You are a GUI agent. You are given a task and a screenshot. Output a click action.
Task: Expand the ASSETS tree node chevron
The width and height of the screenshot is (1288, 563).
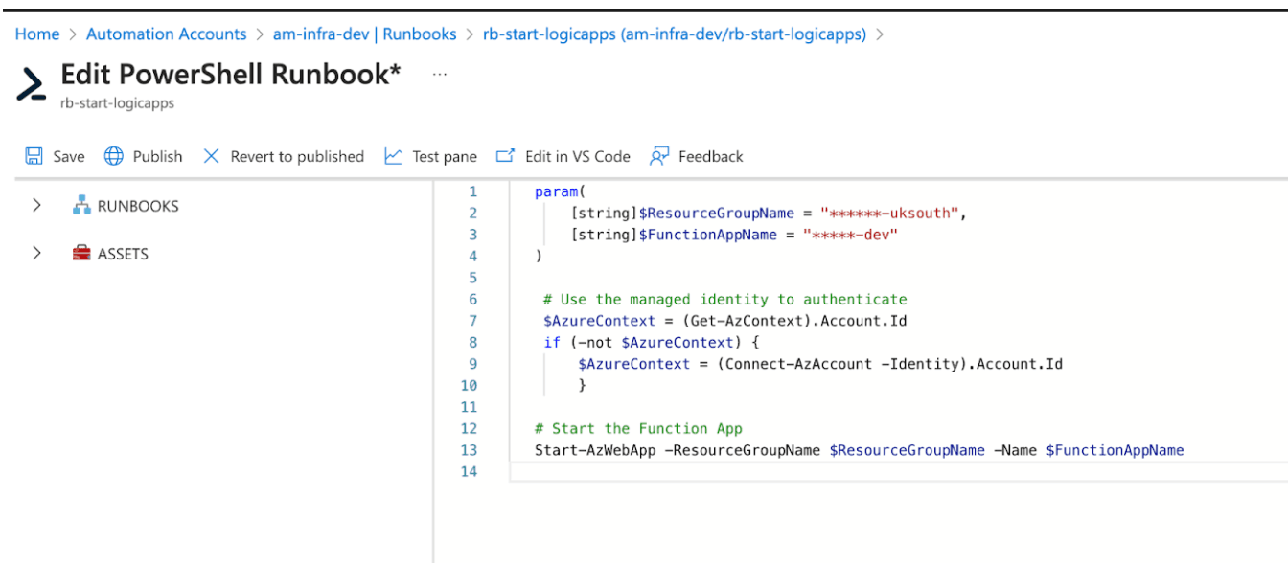click(x=36, y=254)
